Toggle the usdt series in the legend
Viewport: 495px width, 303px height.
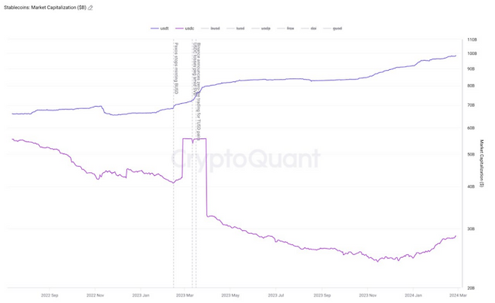159,29
